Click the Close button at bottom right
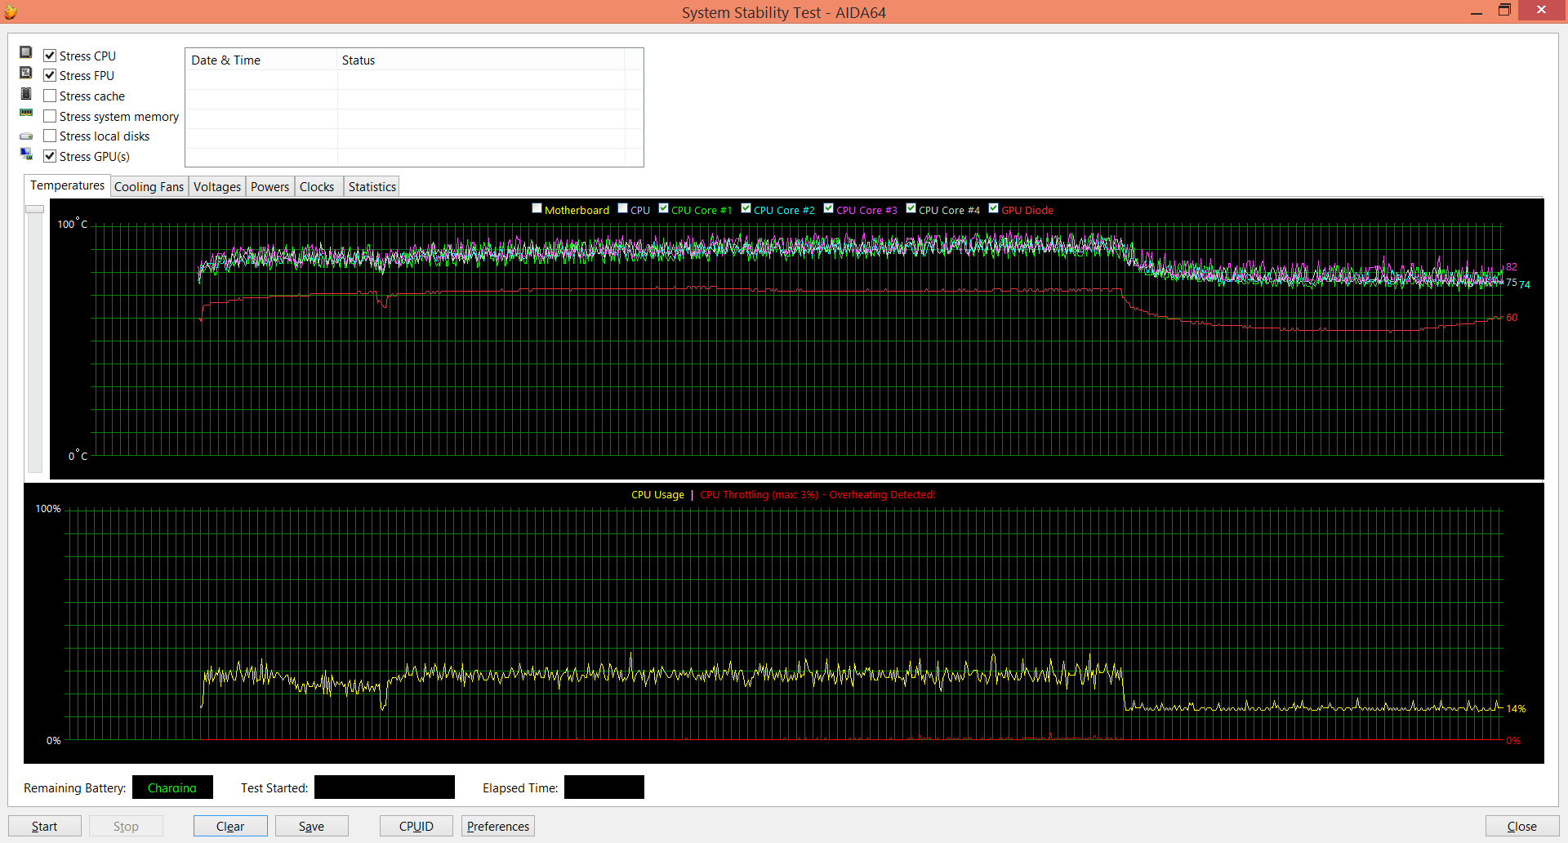 1522,826
